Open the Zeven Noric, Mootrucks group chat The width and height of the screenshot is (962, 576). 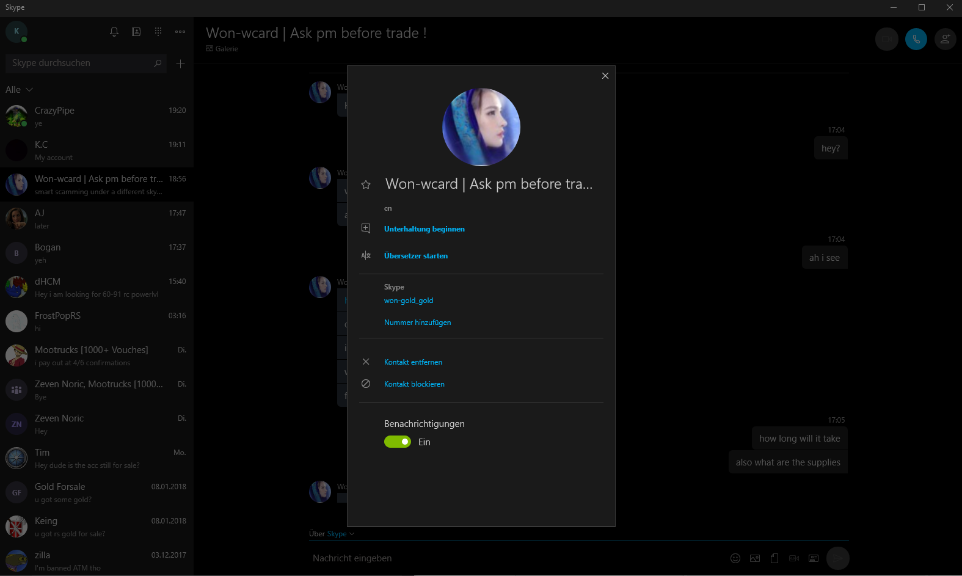(97, 390)
